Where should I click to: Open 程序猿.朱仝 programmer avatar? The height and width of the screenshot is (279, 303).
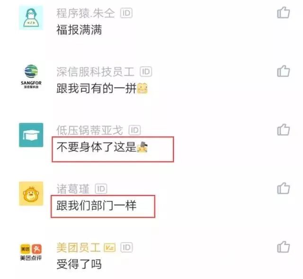[x=31, y=18]
